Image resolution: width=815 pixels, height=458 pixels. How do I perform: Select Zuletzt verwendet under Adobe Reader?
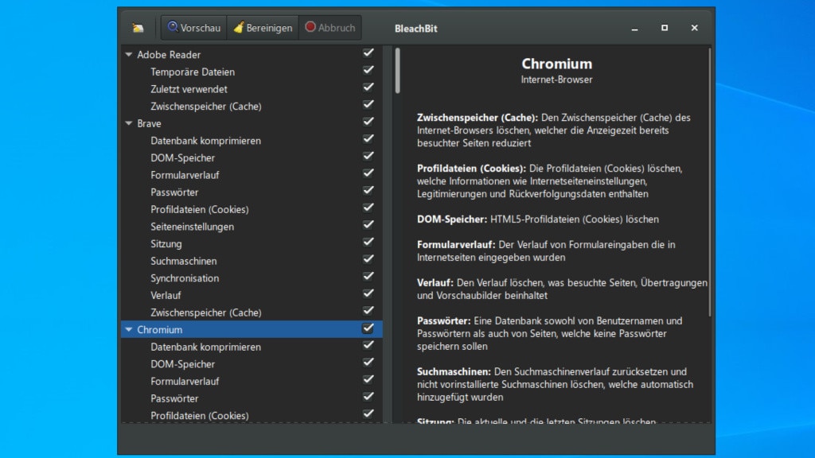click(x=252, y=89)
